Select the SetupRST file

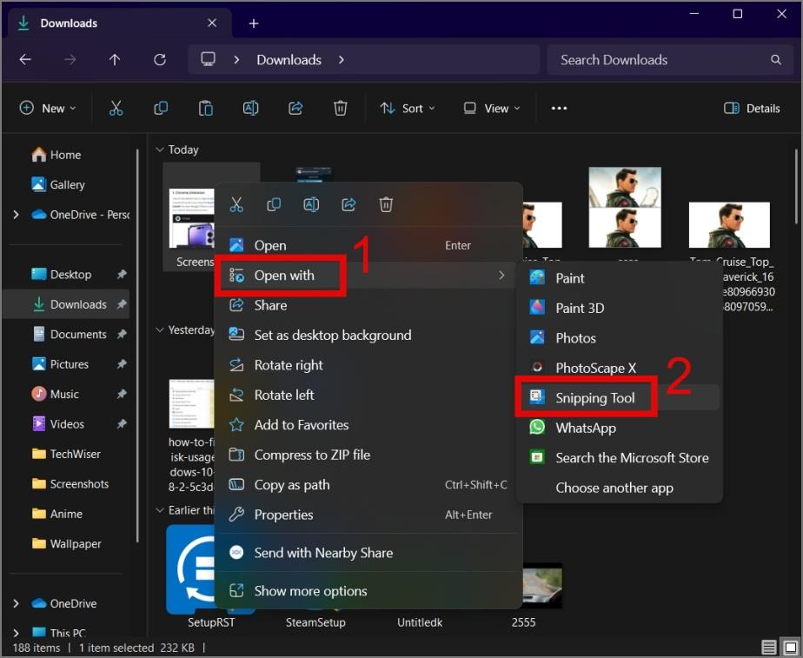[210, 576]
